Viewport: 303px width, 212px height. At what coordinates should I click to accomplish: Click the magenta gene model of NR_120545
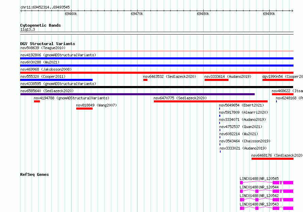(267, 183)
